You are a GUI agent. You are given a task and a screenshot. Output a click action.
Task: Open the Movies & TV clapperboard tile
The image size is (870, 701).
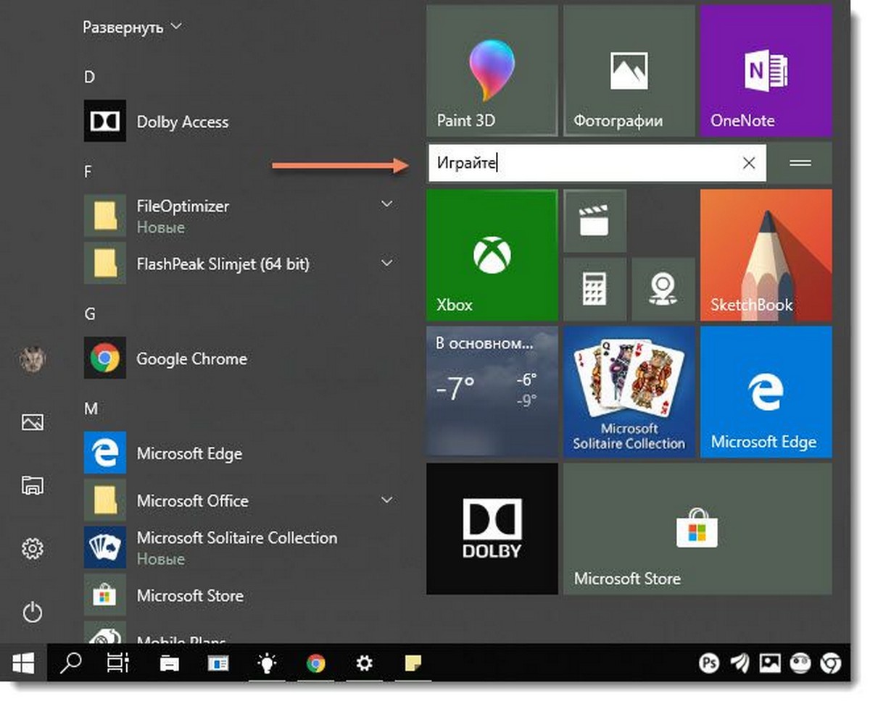coord(594,221)
